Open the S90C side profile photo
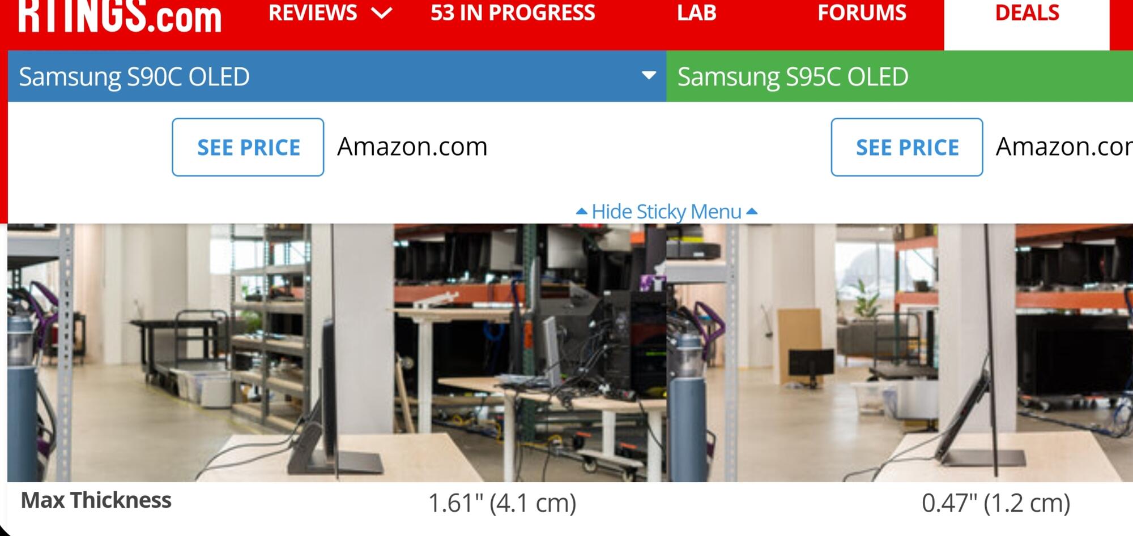Image resolution: width=1133 pixels, height=536 pixels. [337, 353]
